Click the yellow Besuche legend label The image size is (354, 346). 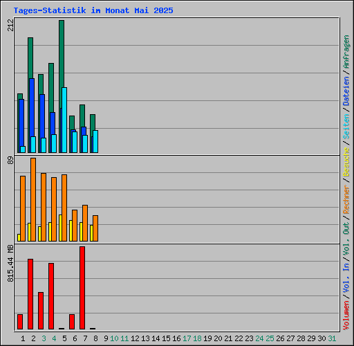pos(346,162)
